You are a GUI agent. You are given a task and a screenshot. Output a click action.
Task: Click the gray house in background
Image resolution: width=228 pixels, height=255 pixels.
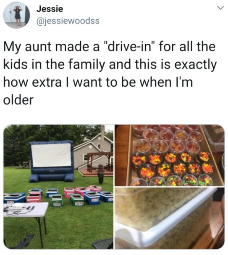[93, 150]
